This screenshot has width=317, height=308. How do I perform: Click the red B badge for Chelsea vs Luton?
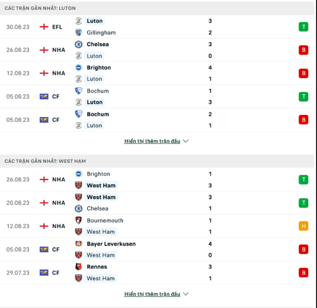point(303,50)
